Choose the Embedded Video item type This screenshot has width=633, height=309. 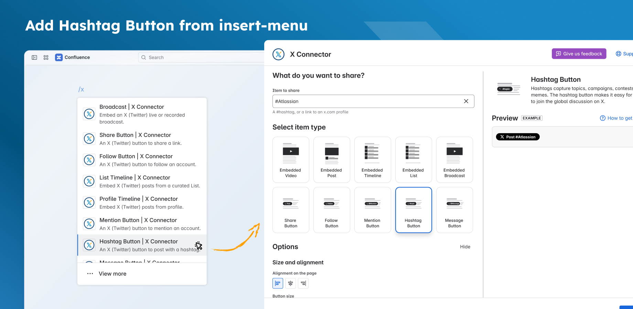click(291, 160)
